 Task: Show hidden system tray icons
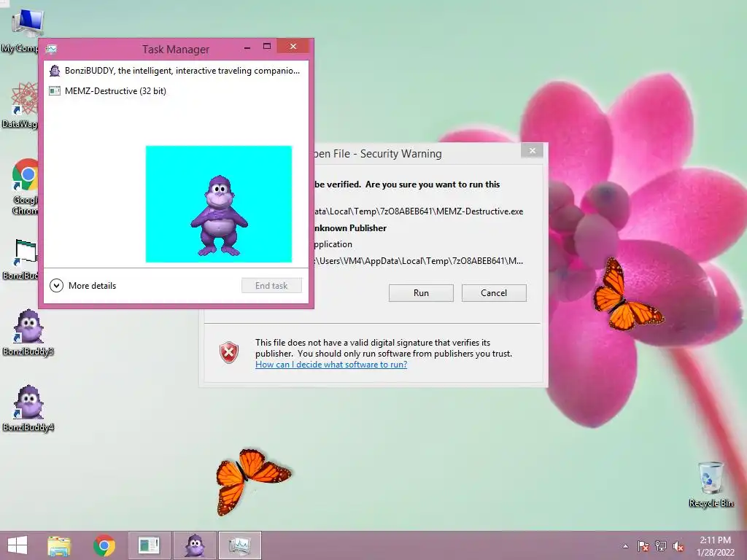tap(625, 546)
